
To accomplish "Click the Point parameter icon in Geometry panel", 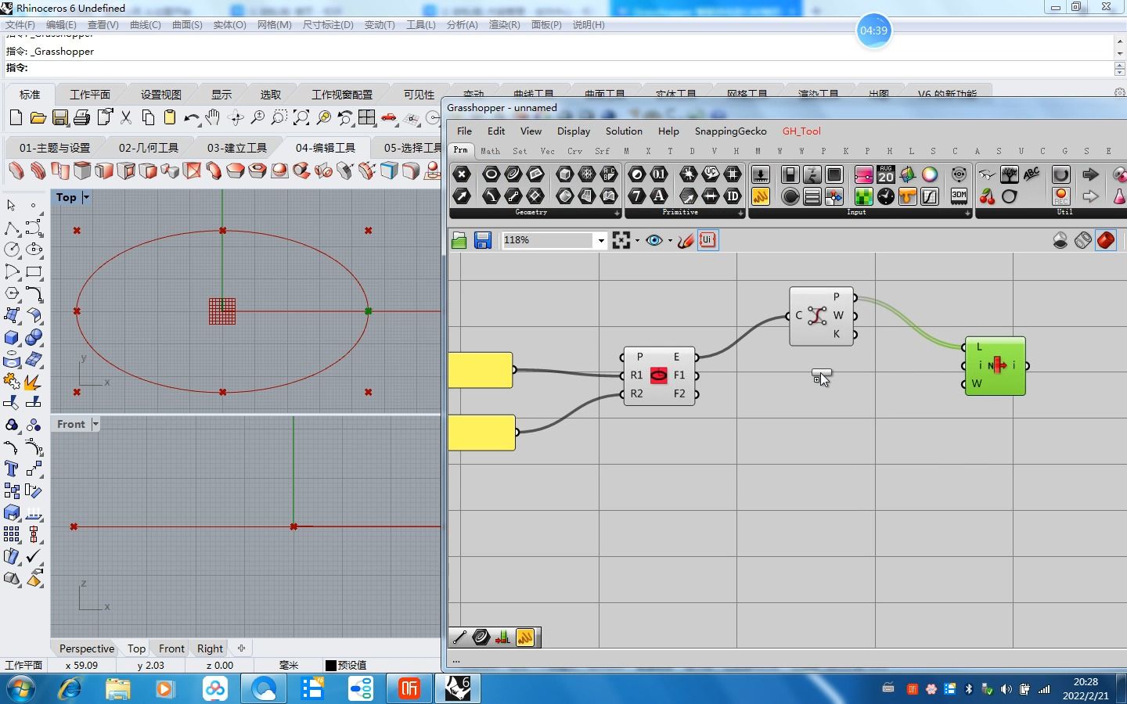I will (x=462, y=174).
